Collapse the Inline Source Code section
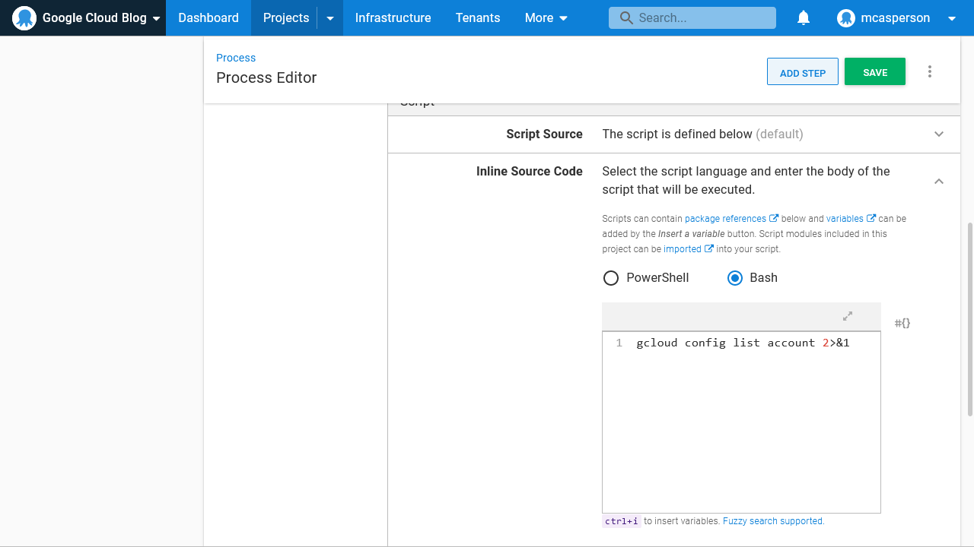 (x=938, y=182)
